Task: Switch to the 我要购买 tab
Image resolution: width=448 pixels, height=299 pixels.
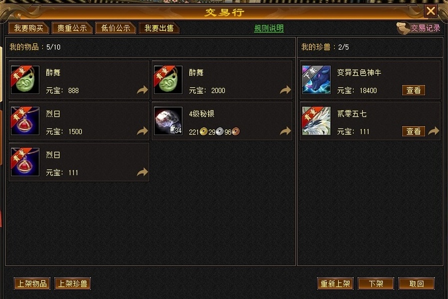Action: pyautogui.click(x=29, y=28)
